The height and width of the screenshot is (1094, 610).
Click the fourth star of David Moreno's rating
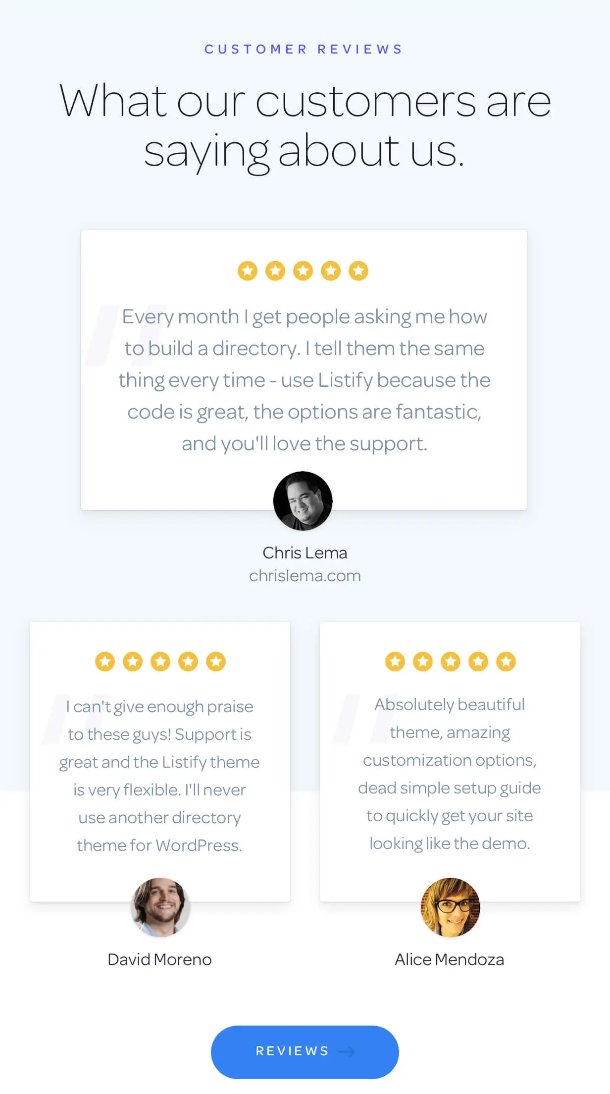pyautogui.click(x=188, y=661)
